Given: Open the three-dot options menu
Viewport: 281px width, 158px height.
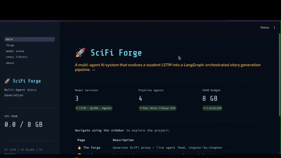Looking at the screenshot, I should pos(274,27).
